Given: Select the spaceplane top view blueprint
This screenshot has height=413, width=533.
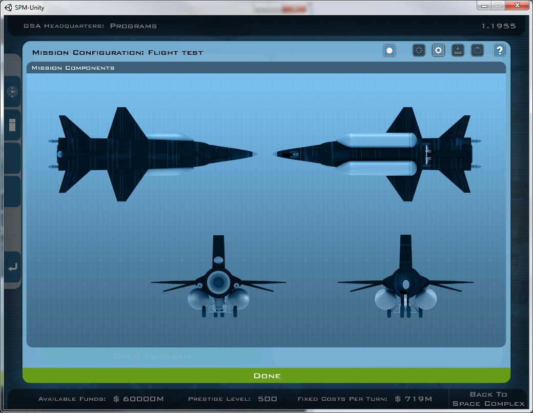Looking at the screenshot, I should pyautogui.click(x=152, y=154).
